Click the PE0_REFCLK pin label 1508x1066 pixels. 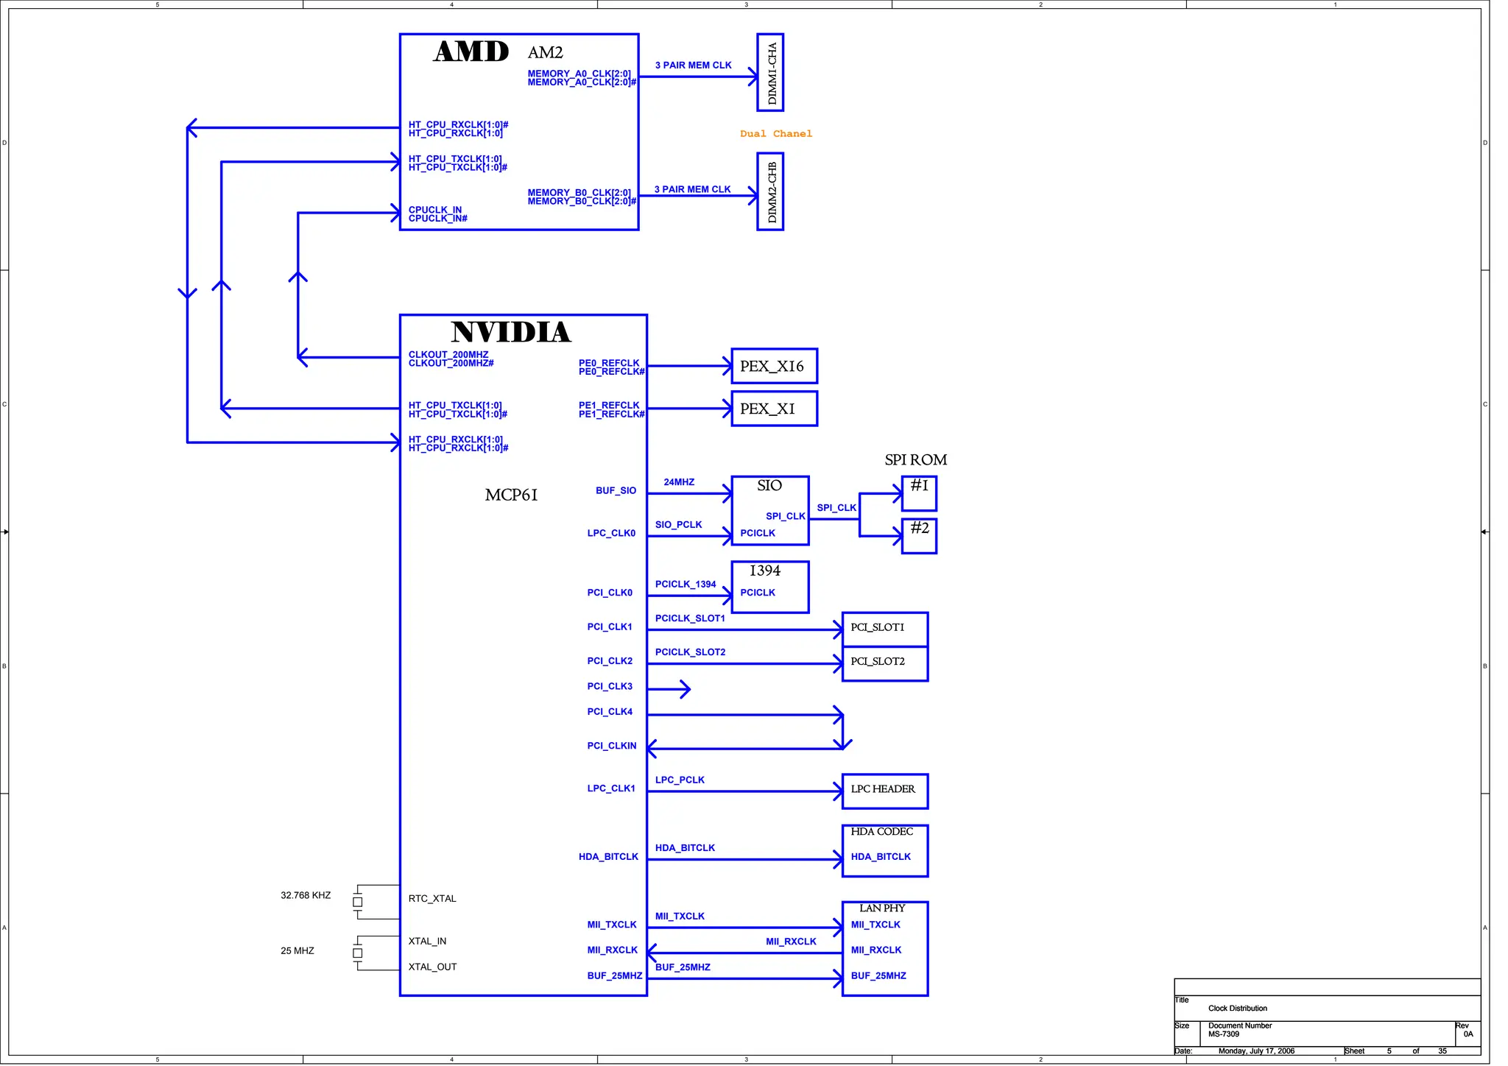pyautogui.click(x=609, y=363)
